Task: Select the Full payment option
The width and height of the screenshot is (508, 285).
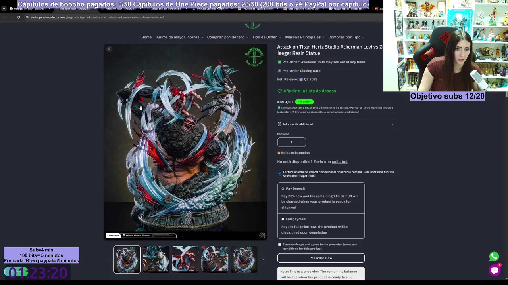Action: [283, 219]
